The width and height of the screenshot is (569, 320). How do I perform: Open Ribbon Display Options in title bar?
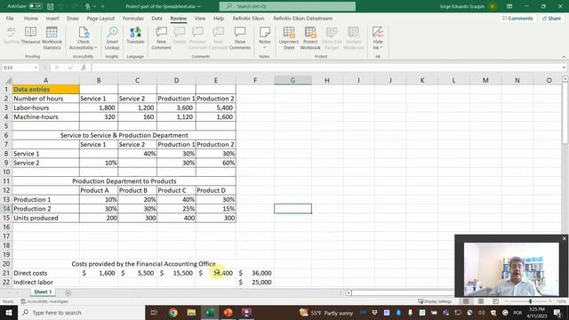pyautogui.click(x=509, y=6)
